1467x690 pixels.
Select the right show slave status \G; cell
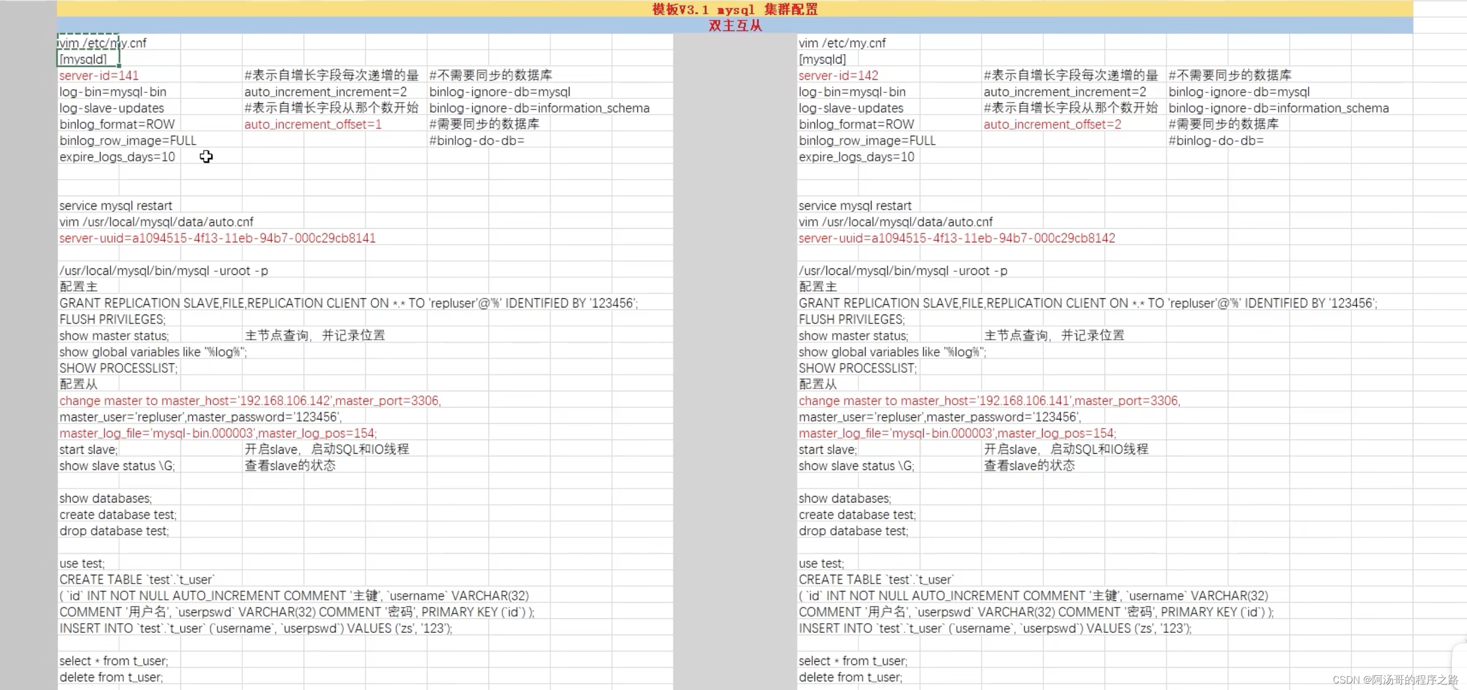[856, 466]
